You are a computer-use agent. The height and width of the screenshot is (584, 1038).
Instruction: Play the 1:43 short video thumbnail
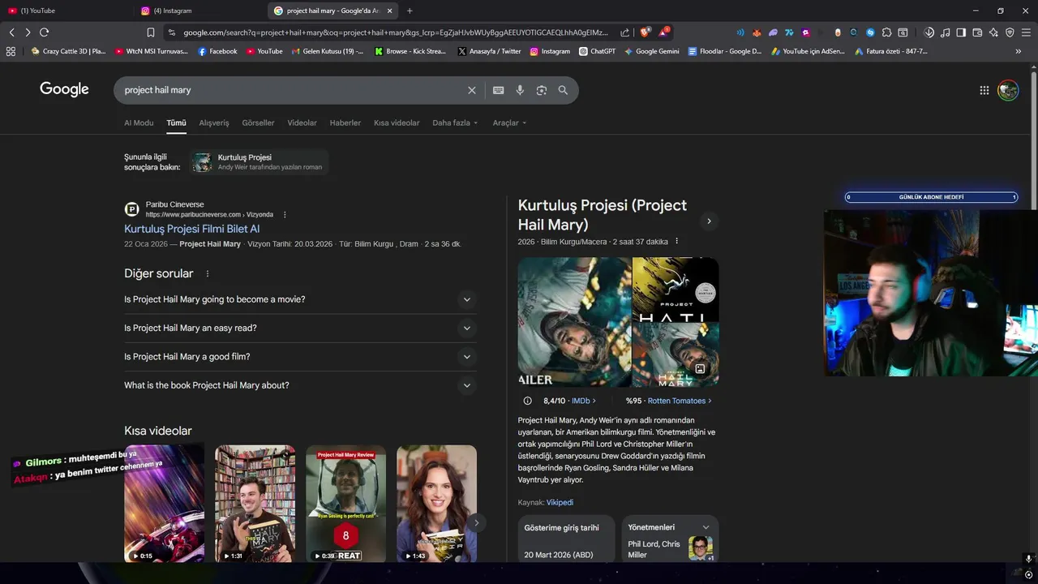point(436,503)
